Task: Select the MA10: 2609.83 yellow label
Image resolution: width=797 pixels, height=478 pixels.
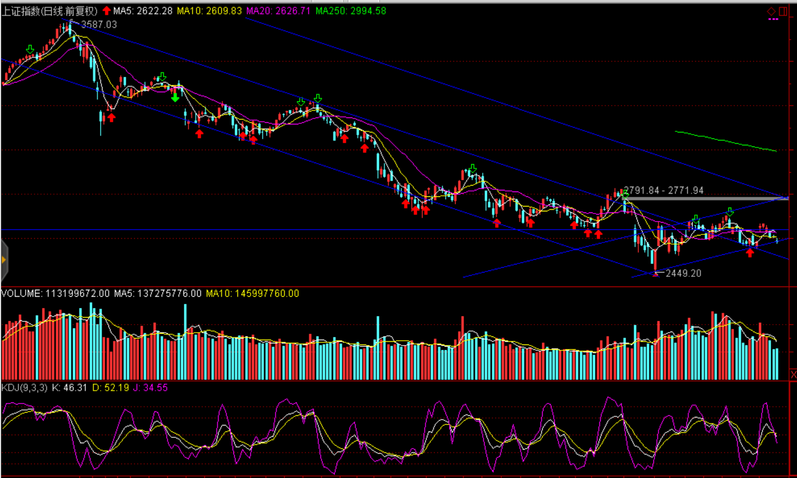Action: [x=209, y=11]
